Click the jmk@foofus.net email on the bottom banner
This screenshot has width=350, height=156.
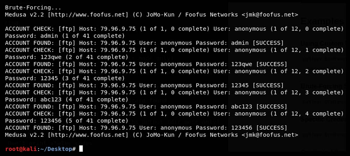click(270, 135)
